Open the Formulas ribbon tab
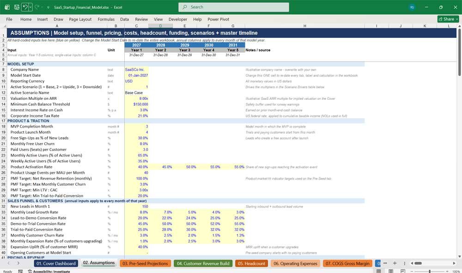Image resolution: width=462 pixels, height=273 pixels. click(x=106, y=19)
